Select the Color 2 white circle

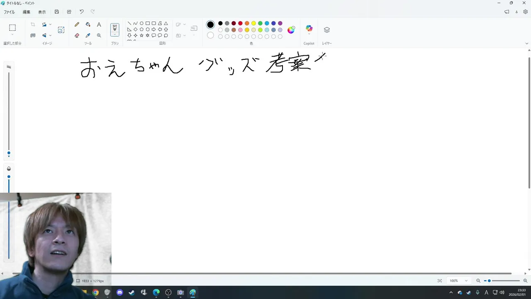(x=210, y=35)
